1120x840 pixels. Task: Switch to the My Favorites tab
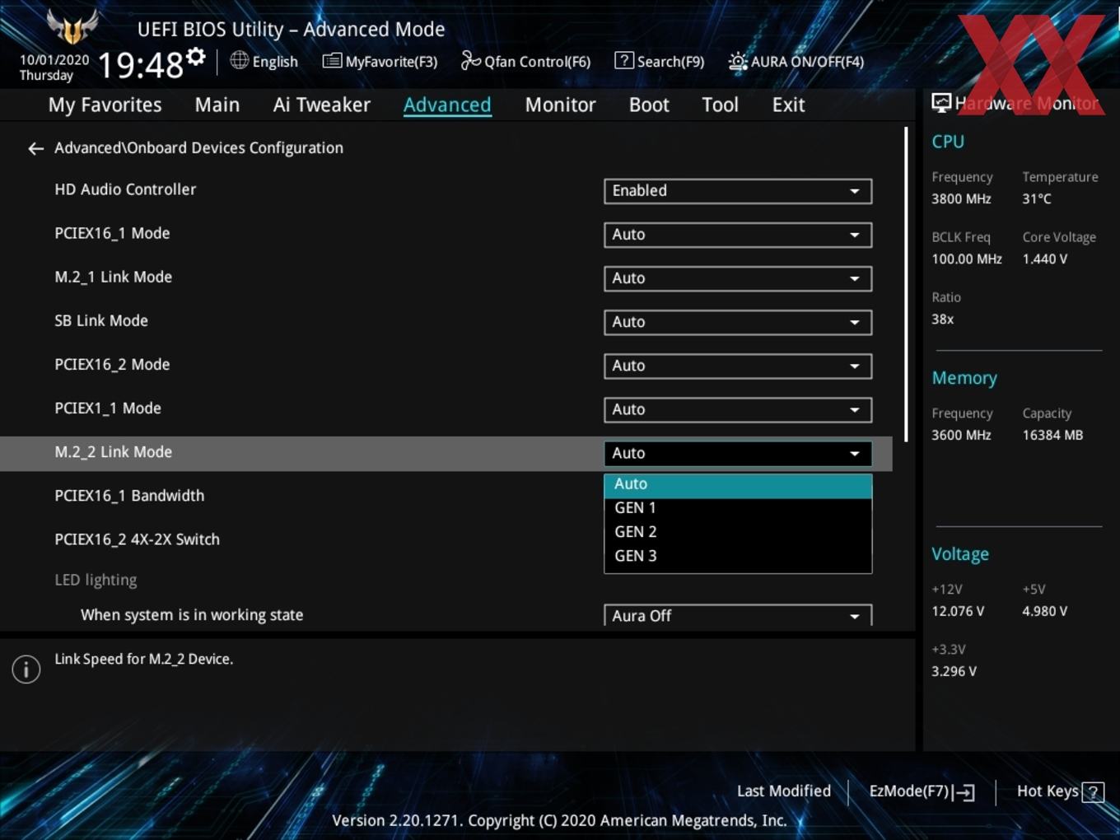[x=105, y=105]
